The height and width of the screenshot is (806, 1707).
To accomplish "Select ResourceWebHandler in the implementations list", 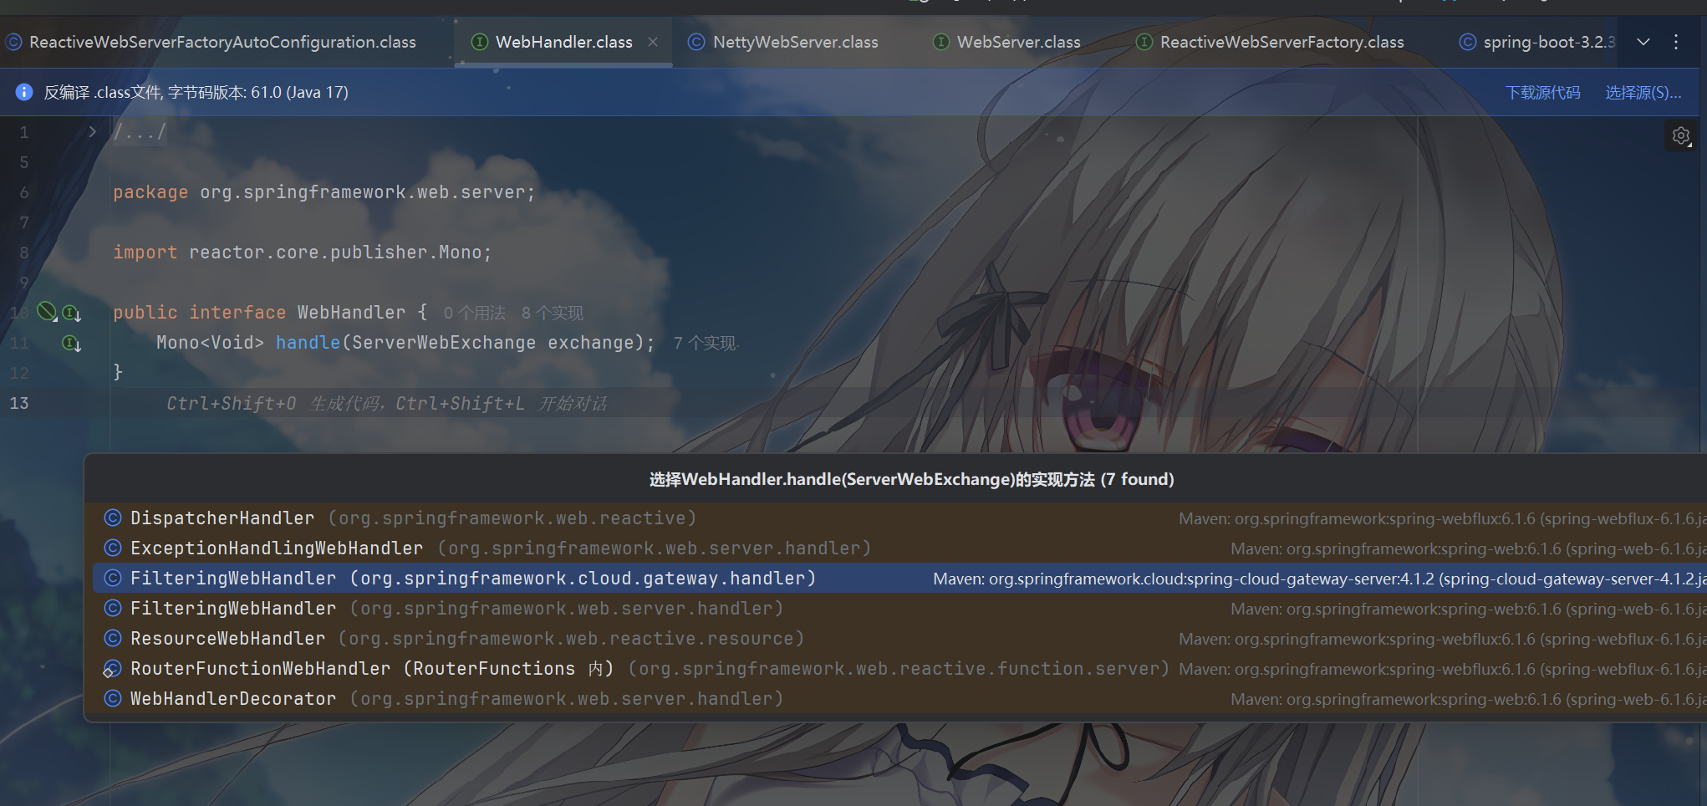I will 899,639.
